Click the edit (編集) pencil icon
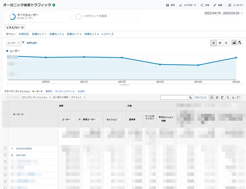 pos(215,5)
